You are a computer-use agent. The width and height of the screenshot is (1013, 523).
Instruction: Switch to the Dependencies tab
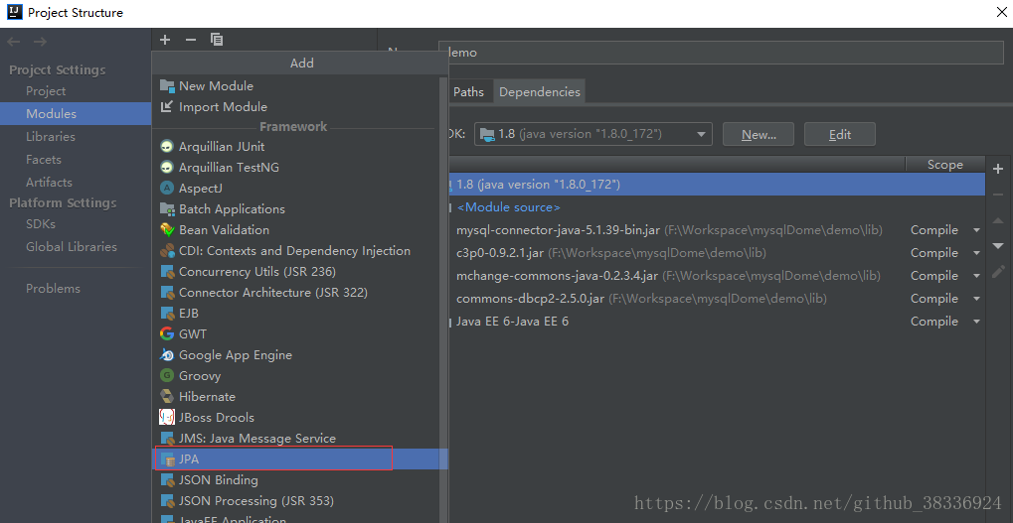pos(540,91)
